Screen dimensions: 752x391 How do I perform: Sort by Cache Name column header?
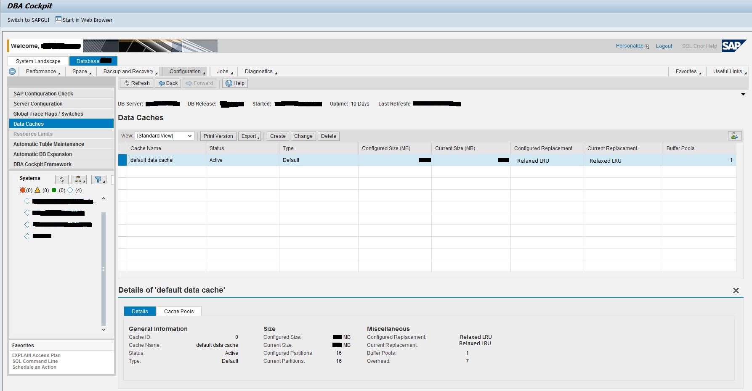[x=166, y=148]
